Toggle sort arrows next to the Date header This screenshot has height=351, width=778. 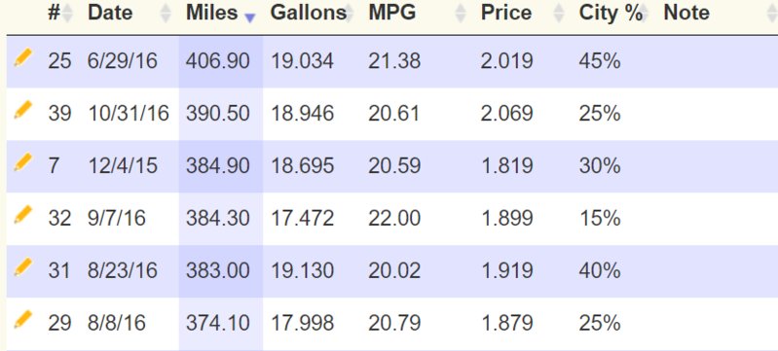(167, 14)
